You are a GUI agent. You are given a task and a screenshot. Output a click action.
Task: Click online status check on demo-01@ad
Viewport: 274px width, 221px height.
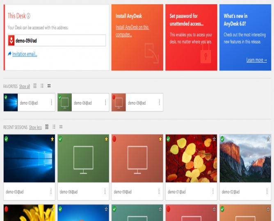[168, 139]
